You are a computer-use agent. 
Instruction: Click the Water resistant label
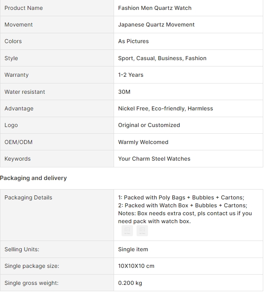25,92
